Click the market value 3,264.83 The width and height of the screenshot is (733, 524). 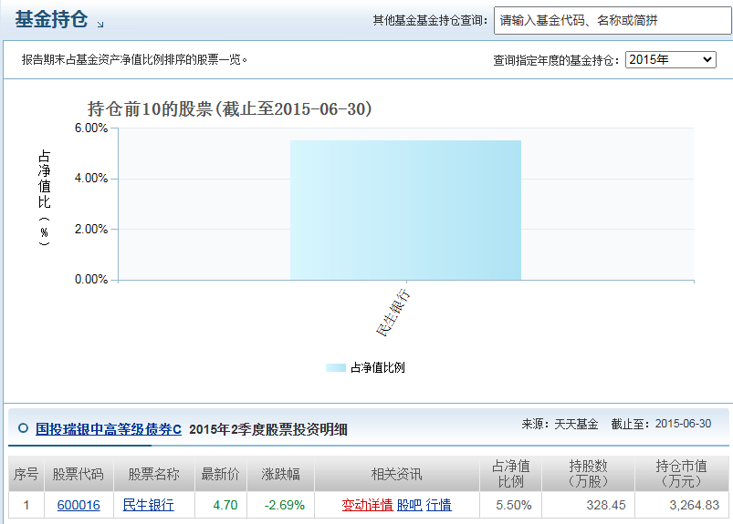694,505
